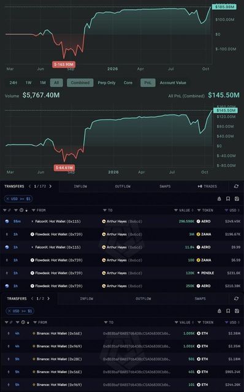Viewport: 244px width, 392px height.
Task: Go to the previous page of the 1/2 transfers
Action: 32,298
